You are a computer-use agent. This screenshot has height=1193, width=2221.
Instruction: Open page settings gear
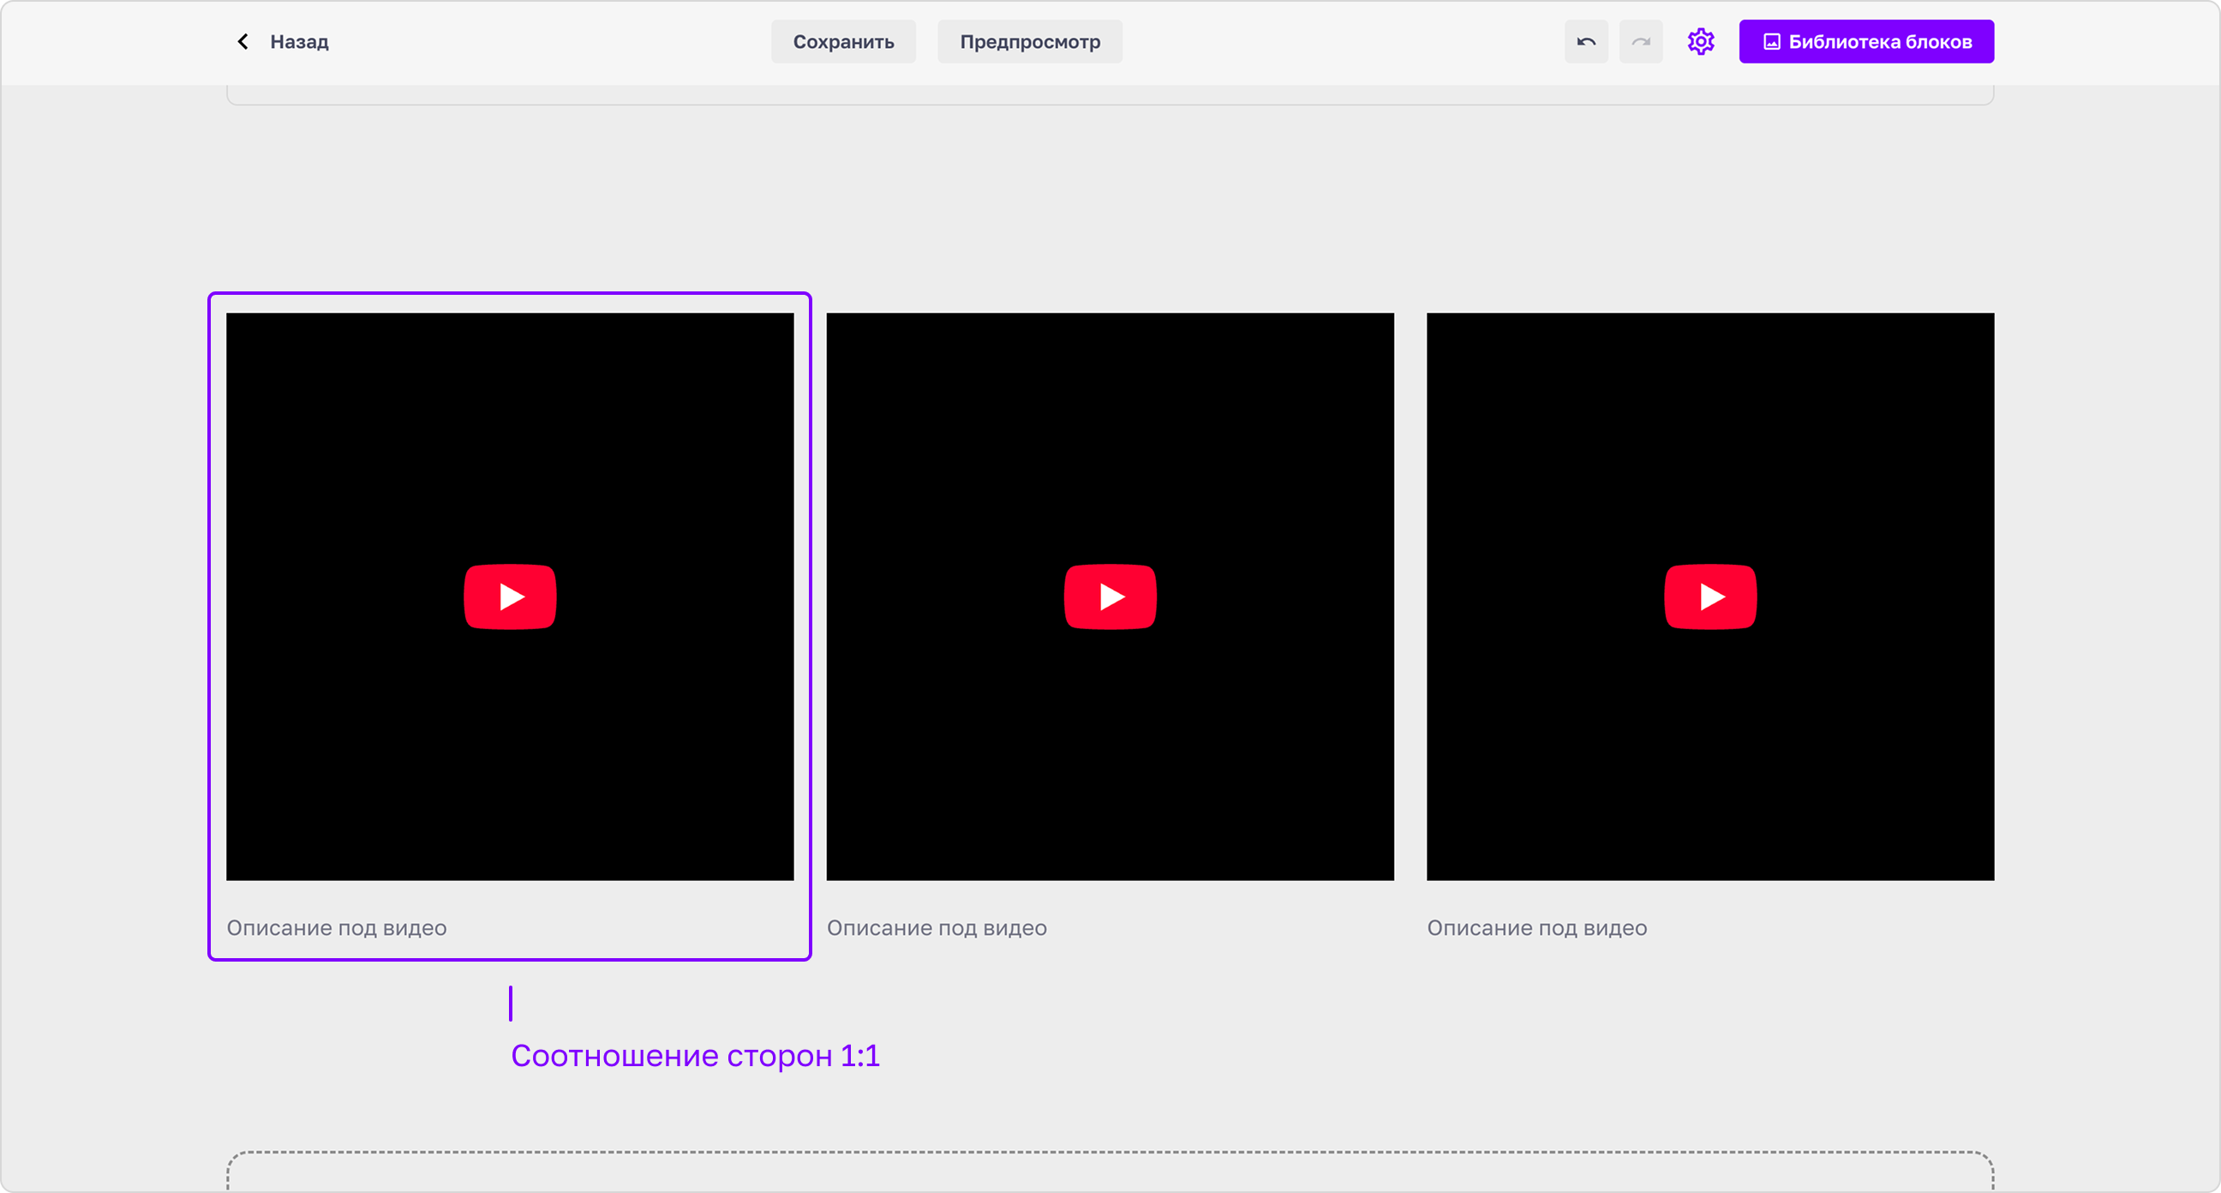point(1700,41)
